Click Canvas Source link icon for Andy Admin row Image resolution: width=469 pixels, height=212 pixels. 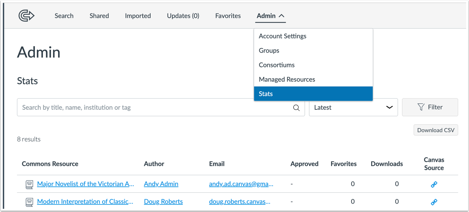click(x=434, y=184)
